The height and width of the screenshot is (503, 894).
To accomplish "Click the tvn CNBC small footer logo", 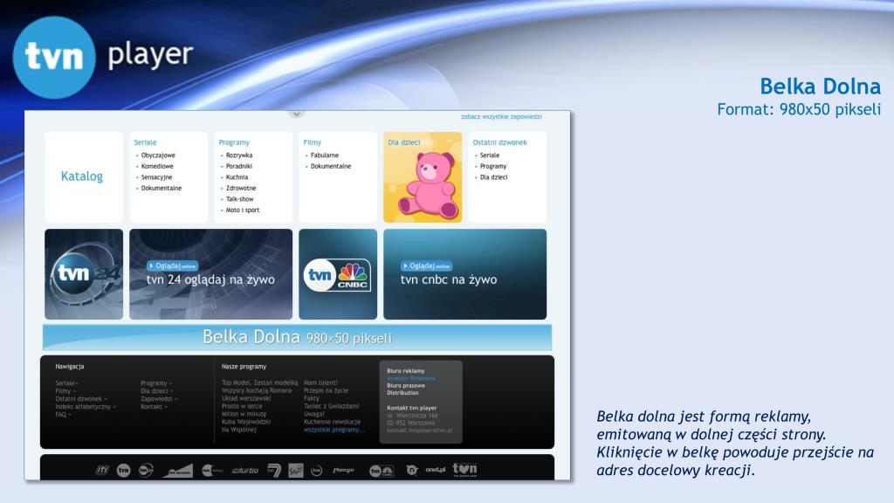I will 382,471.
